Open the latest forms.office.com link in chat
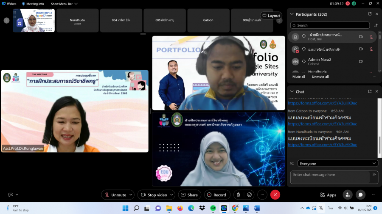Viewport: 382px width, 214px height. pos(322,145)
